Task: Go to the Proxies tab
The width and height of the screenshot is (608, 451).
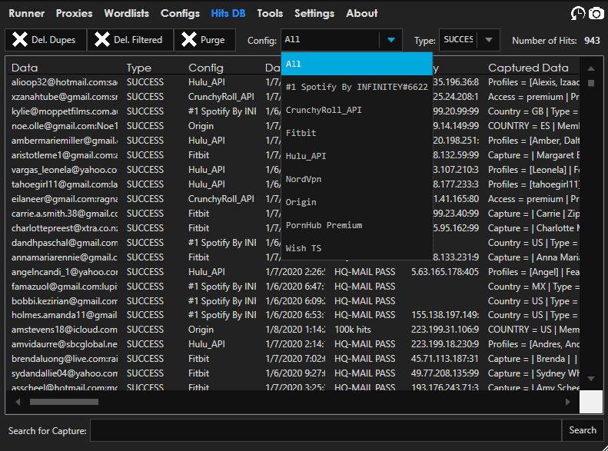Action: point(75,13)
